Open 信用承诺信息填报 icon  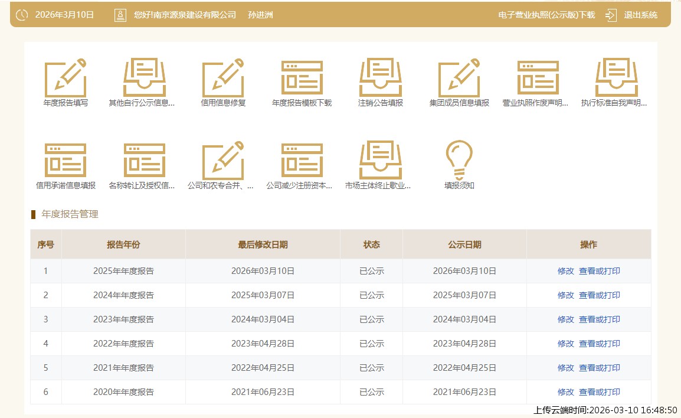pyautogui.click(x=66, y=161)
